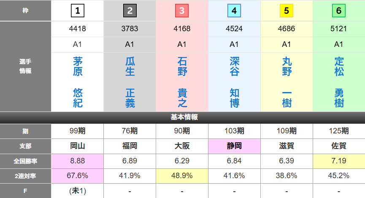Click the red lane number 3 badge
The width and height of the screenshot is (365, 198).
(x=182, y=11)
